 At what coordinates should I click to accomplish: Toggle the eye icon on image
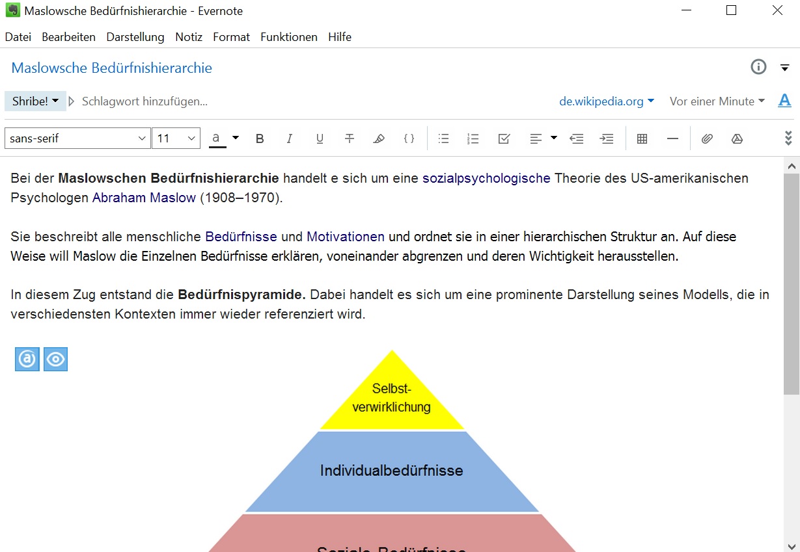[x=56, y=360]
